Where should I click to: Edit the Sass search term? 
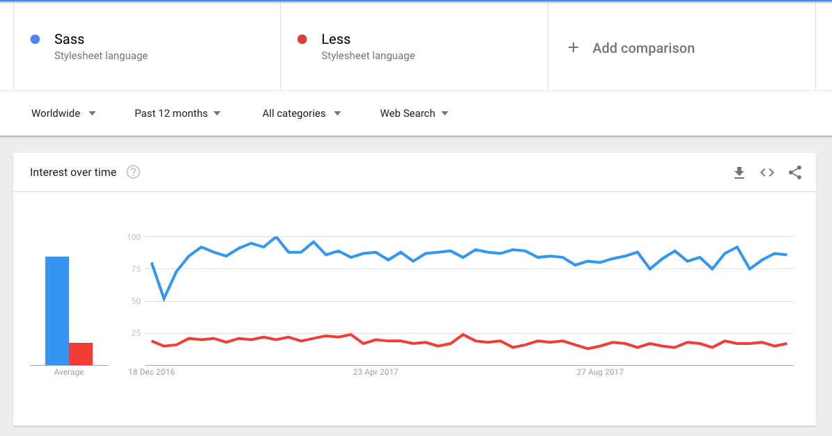click(69, 39)
